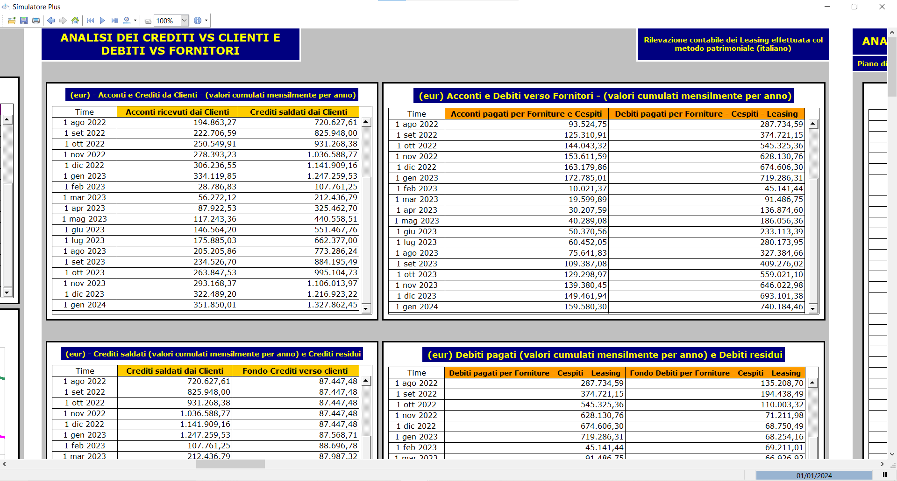Viewport: 897px width, 481px height.
Task: Click the down arrow of left-edge panel scrollbar
Action: click(7, 293)
